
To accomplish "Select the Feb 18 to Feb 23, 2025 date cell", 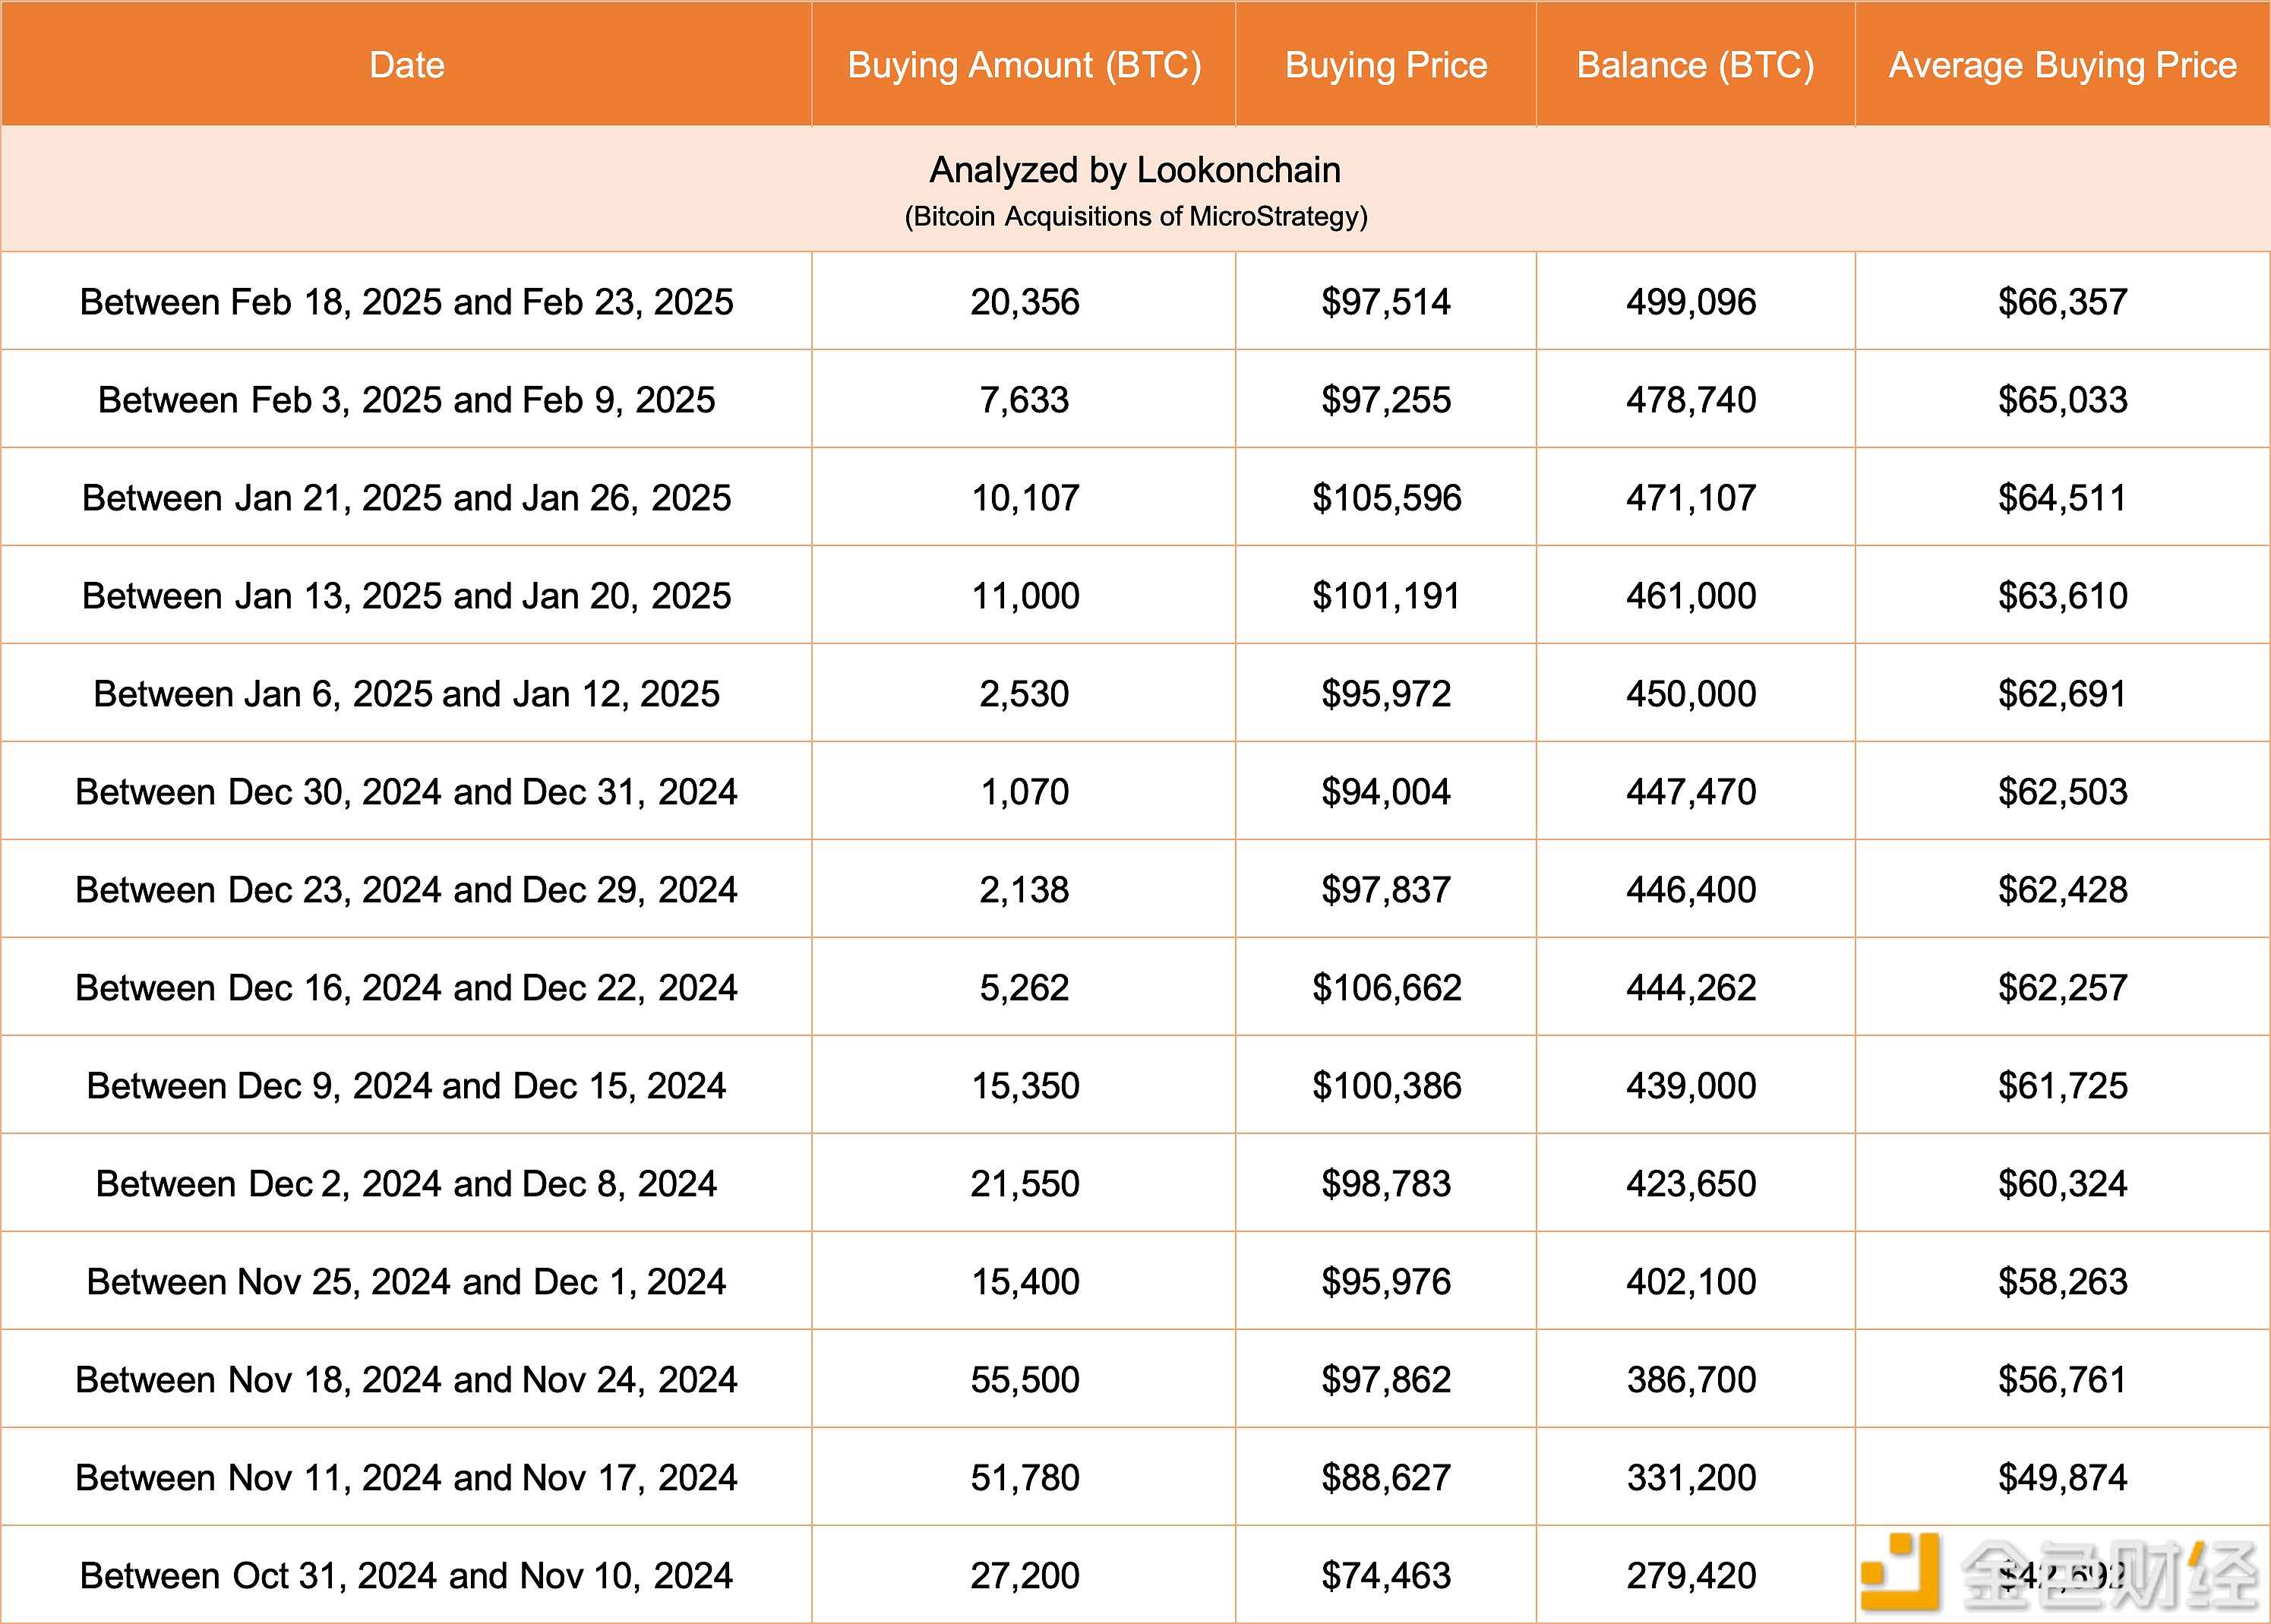I will click(406, 301).
